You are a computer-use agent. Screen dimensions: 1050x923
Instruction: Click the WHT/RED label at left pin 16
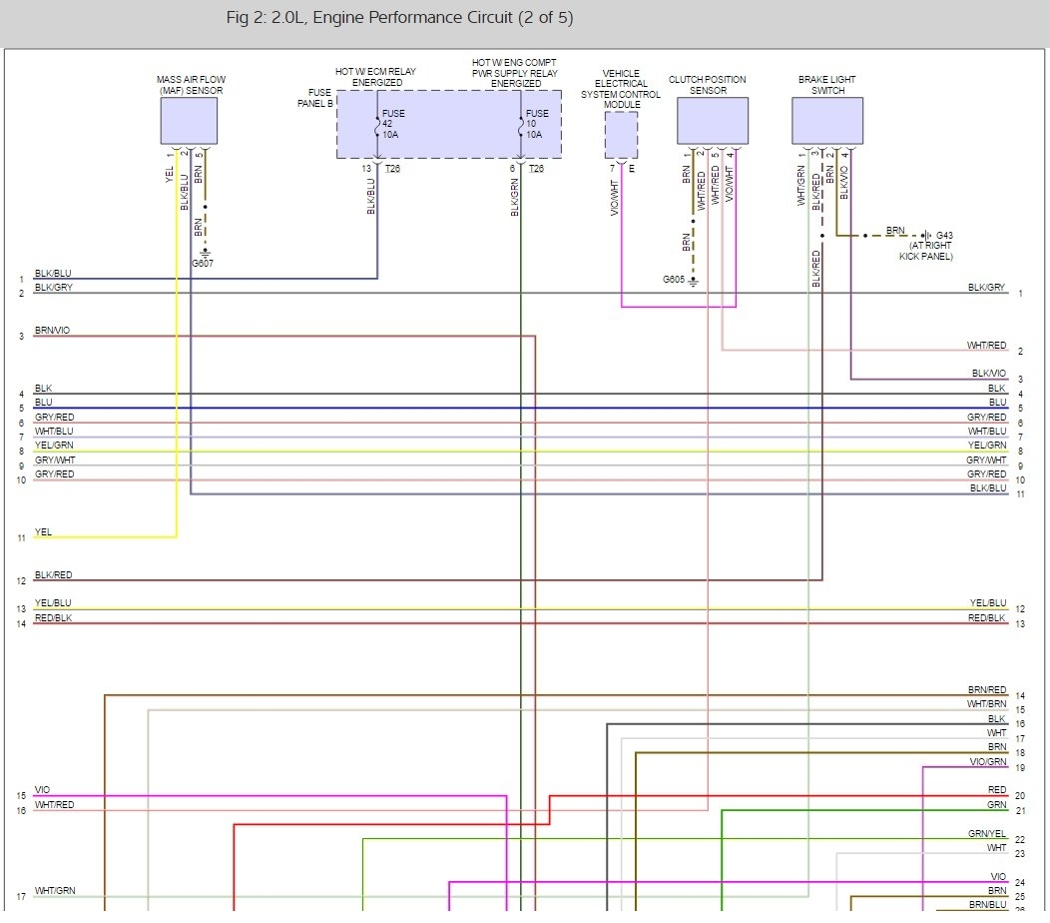click(x=54, y=804)
